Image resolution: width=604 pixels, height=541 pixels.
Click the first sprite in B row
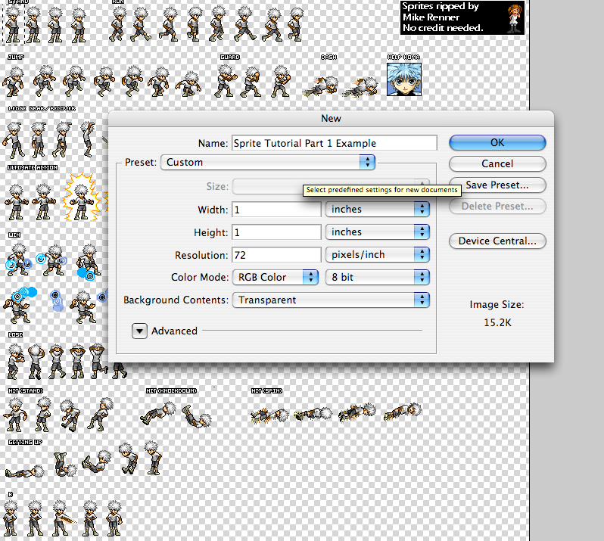[x=10, y=518]
